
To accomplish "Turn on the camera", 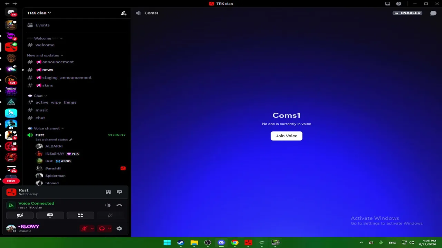I will coord(20,216).
